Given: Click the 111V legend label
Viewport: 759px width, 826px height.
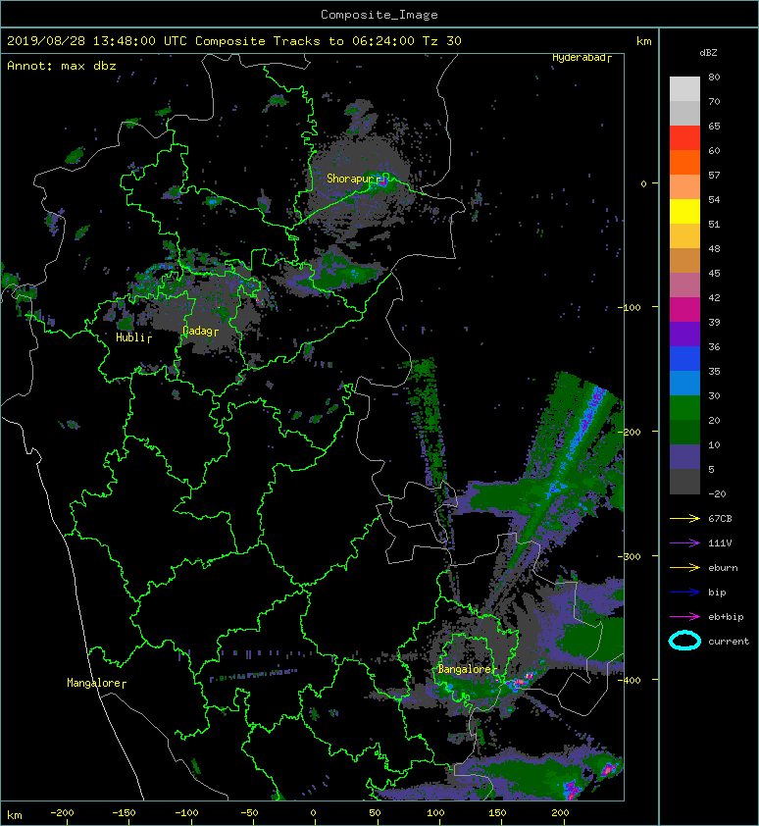Looking at the screenshot, I should click(x=720, y=543).
